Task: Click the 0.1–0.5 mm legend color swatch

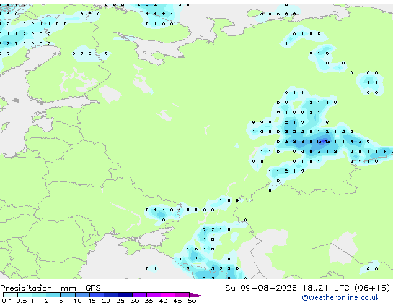Action: tap(11, 295)
